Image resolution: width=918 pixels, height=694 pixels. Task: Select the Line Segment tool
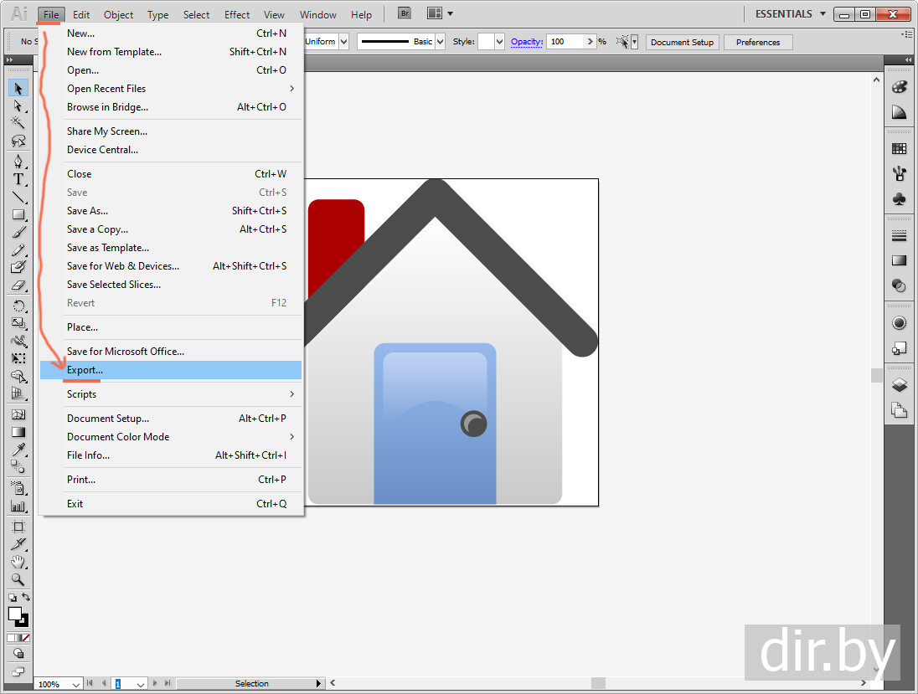tap(18, 198)
